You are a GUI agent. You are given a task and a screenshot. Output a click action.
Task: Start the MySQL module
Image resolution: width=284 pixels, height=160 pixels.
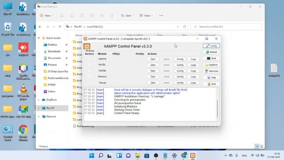click(x=153, y=65)
